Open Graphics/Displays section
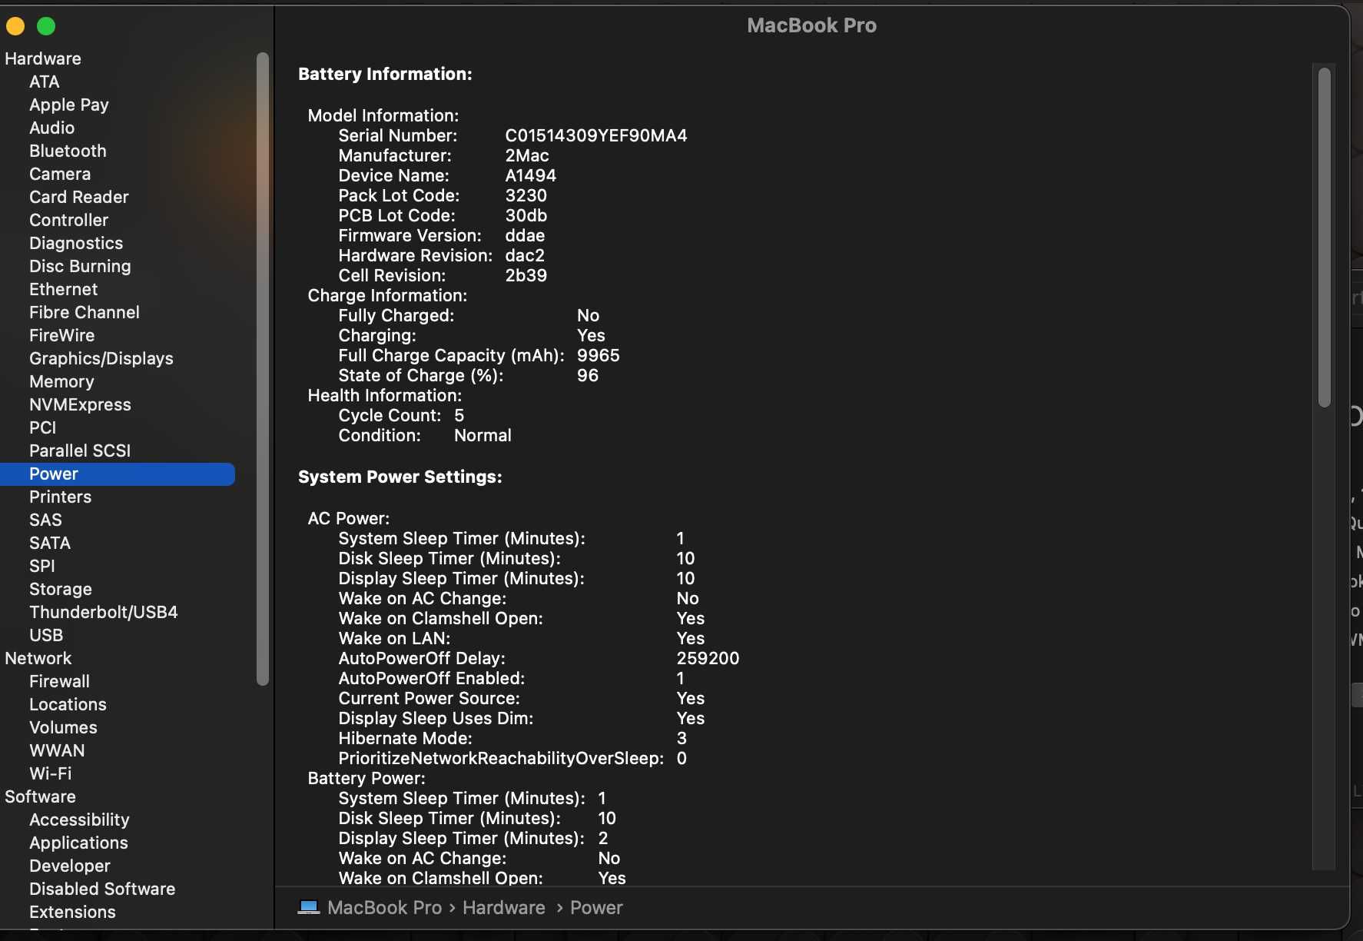1363x941 pixels. [101, 358]
